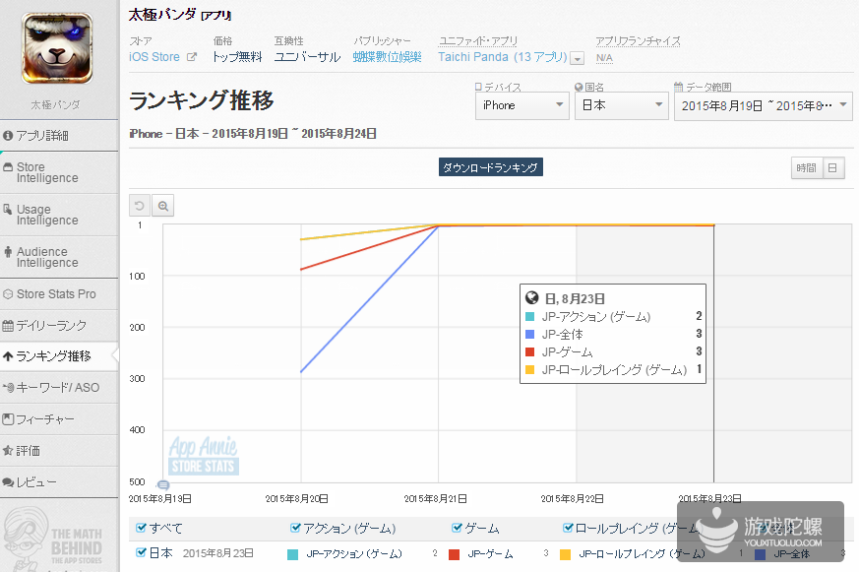Click the calendar icon for デイリーランク
859x572 pixels.
[x=8, y=325]
